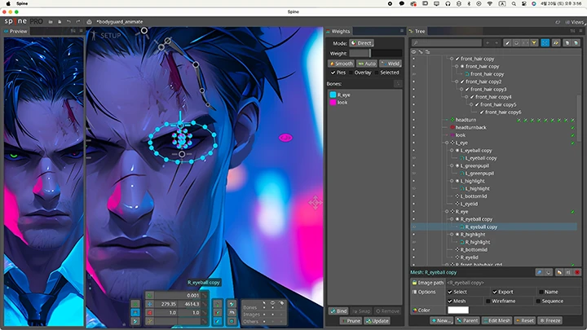Toggle the Pies checkbox in Weights
587x330 pixels.
[x=333, y=73]
